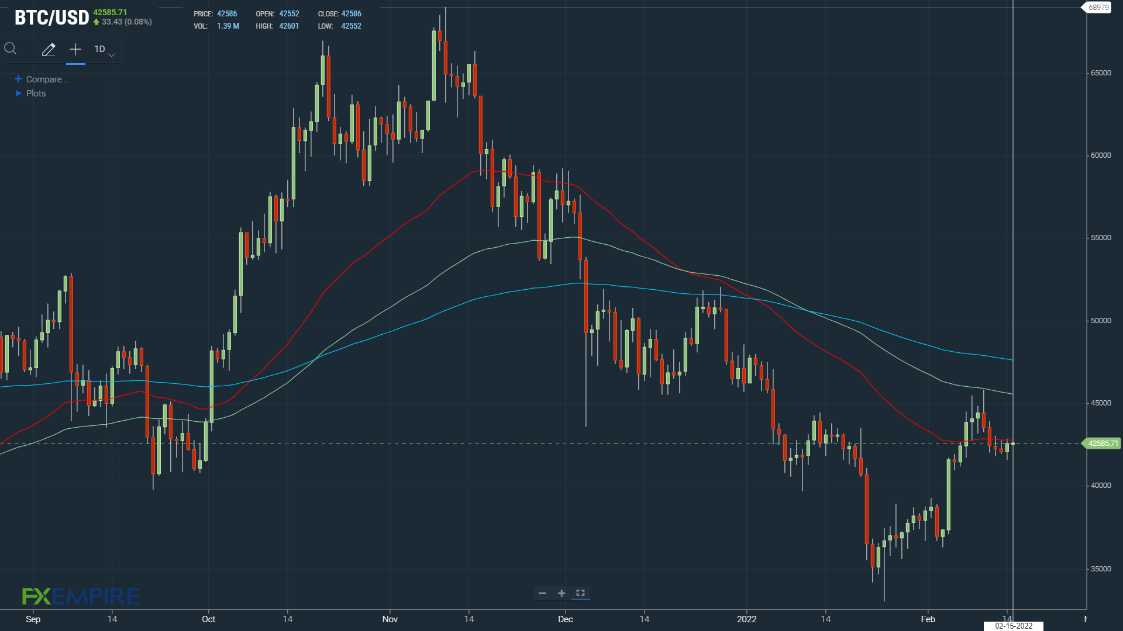This screenshot has width=1123, height=631.
Task: Click the Nov label on time axis
Action: click(x=390, y=619)
